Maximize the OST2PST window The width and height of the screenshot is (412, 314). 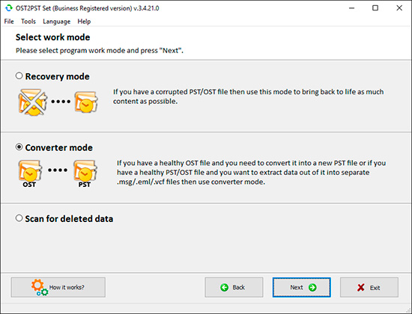(x=375, y=8)
